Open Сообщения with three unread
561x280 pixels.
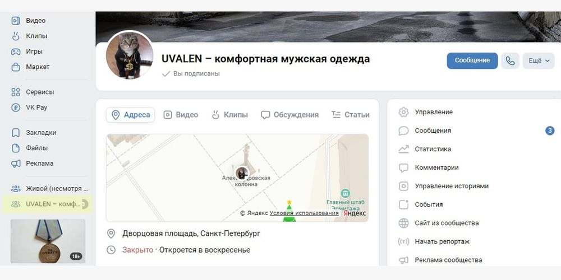pos(476,130)
